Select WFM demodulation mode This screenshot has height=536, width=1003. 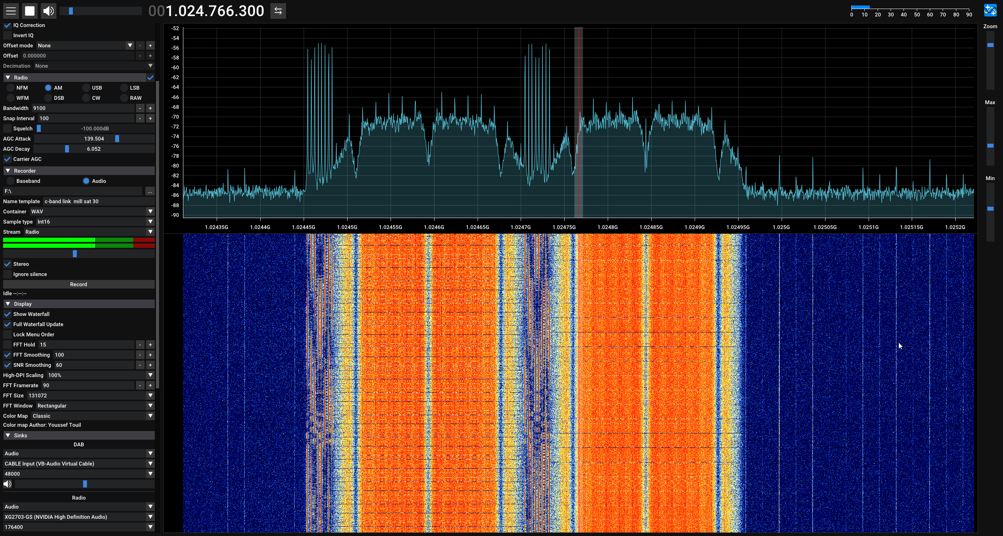click(x=11, y=98)
